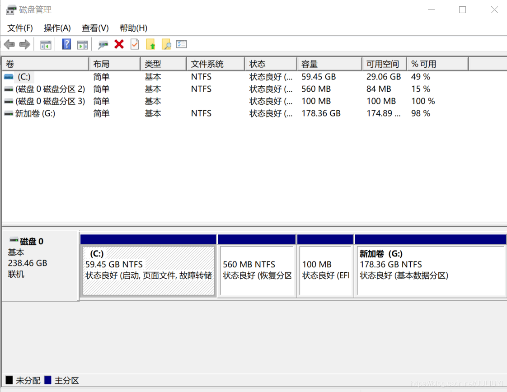This screenshot has height=392, width=507.
Task: Delete volume using the red X icon
Action: (119, 44)
